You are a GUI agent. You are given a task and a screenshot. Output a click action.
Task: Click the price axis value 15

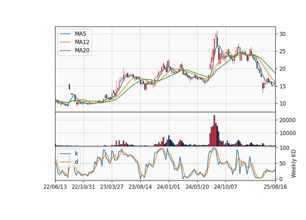click(x=282, y=86)
